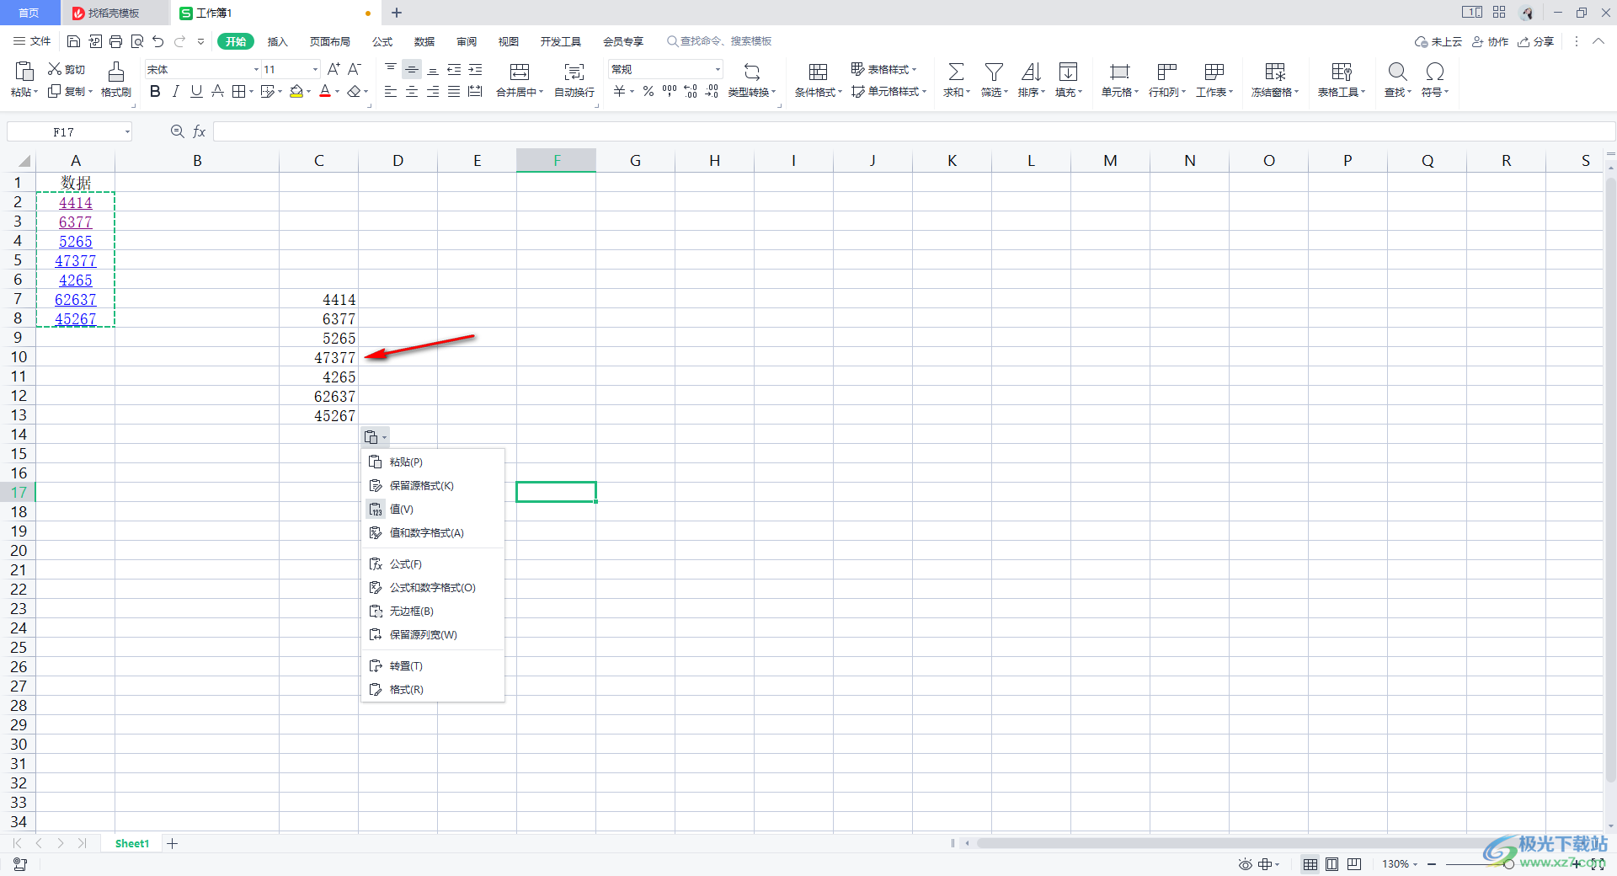Screen dimensions: 1617x876
Task: Click the formula bar input field
Action: click(x=914, y=131)
